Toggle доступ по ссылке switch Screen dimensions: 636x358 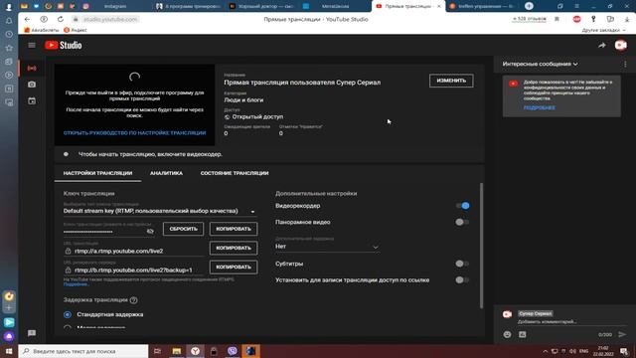(462, 280)
